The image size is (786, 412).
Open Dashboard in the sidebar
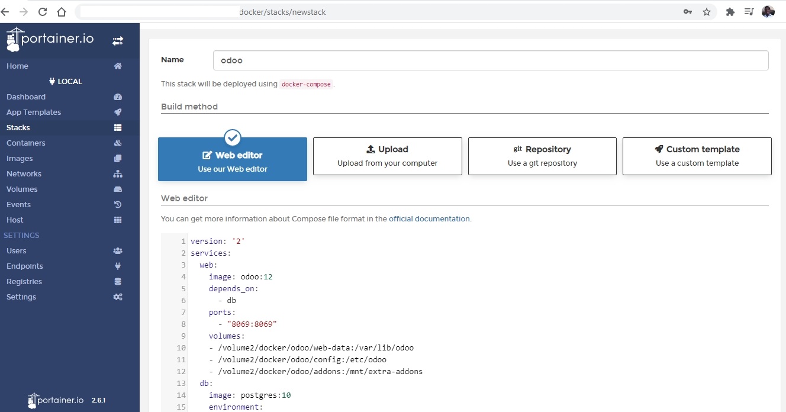pyautogui.click(x=26, y=97)
